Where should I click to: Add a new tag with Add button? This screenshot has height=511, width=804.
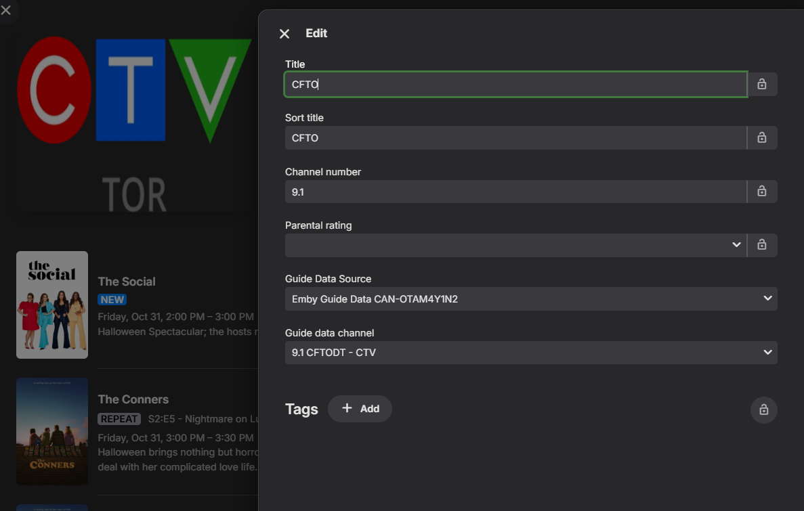point(360,409)
